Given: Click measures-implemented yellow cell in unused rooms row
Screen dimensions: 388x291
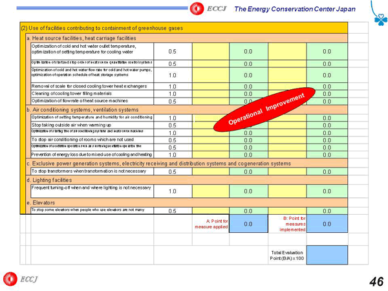Looking at the screenshot, I should tap(287, 140).
